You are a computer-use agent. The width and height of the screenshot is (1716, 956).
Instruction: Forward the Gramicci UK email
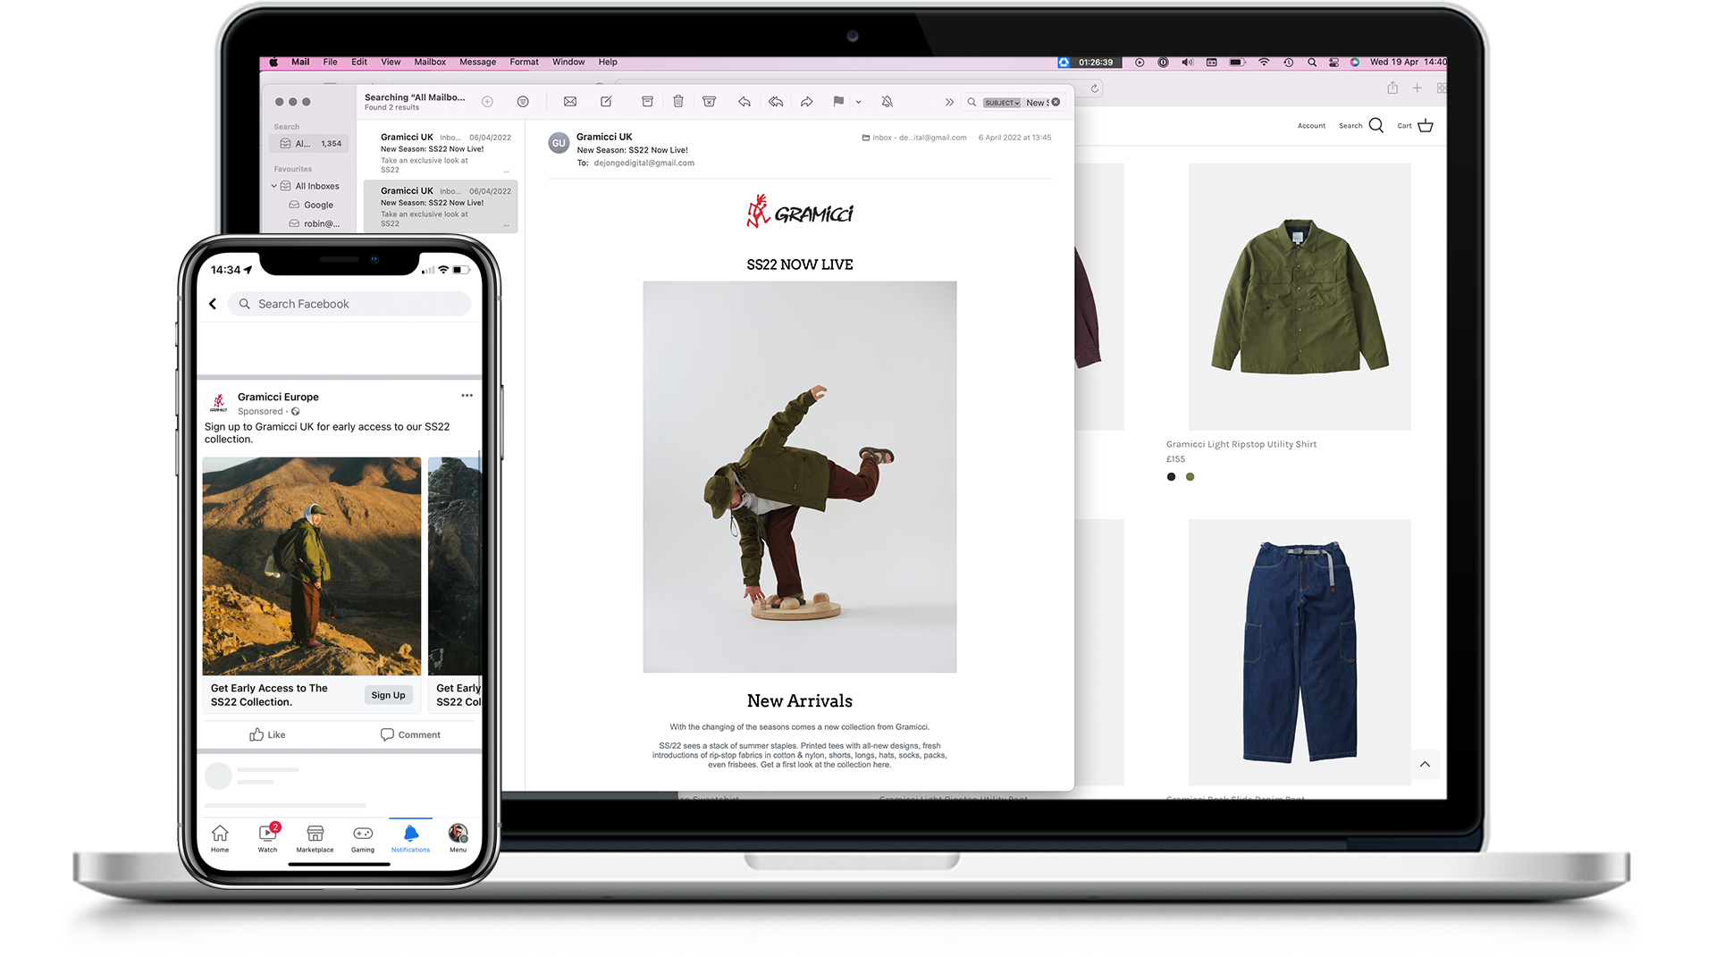[806, 102]
